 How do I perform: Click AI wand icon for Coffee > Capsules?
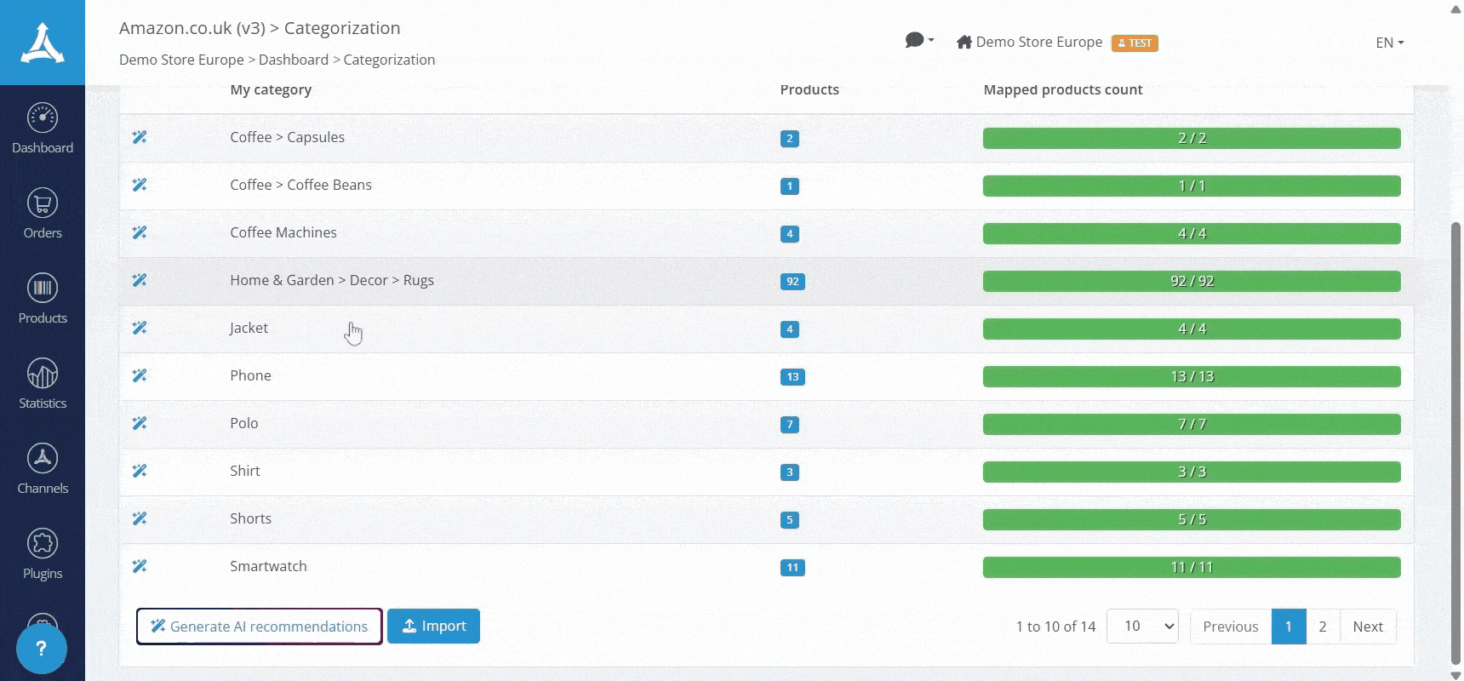click(140, 137)
